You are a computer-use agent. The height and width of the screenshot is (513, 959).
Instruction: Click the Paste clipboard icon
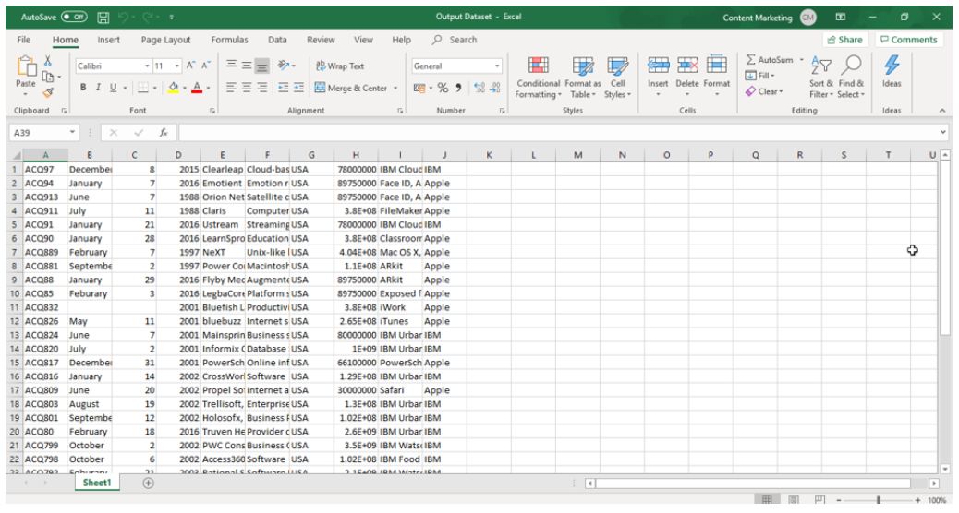tap(26, 66)
